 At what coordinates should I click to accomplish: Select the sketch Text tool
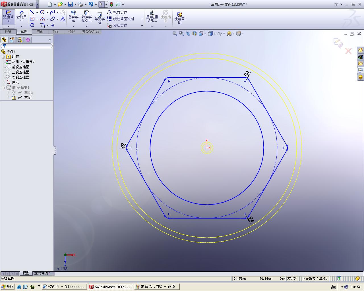pyautogui.click(x=63, y=19)
